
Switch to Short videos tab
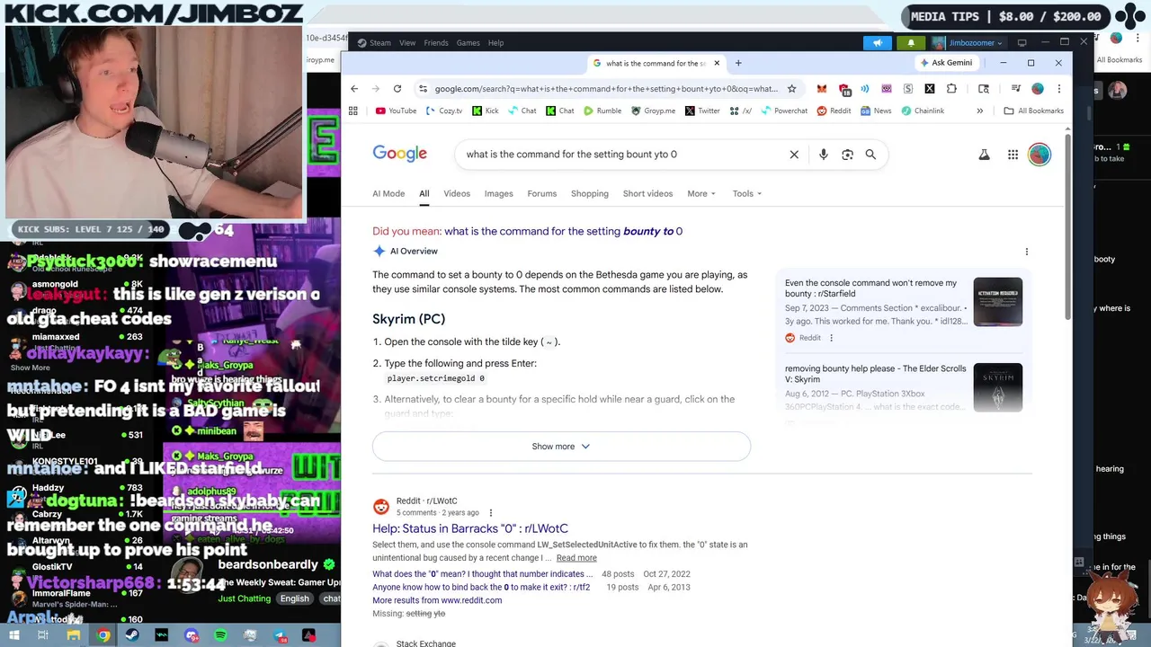[x=647, y=193]
